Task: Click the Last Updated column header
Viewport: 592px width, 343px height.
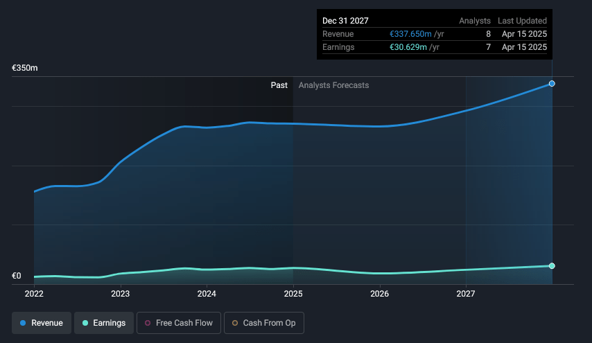Action: (522, 21)
